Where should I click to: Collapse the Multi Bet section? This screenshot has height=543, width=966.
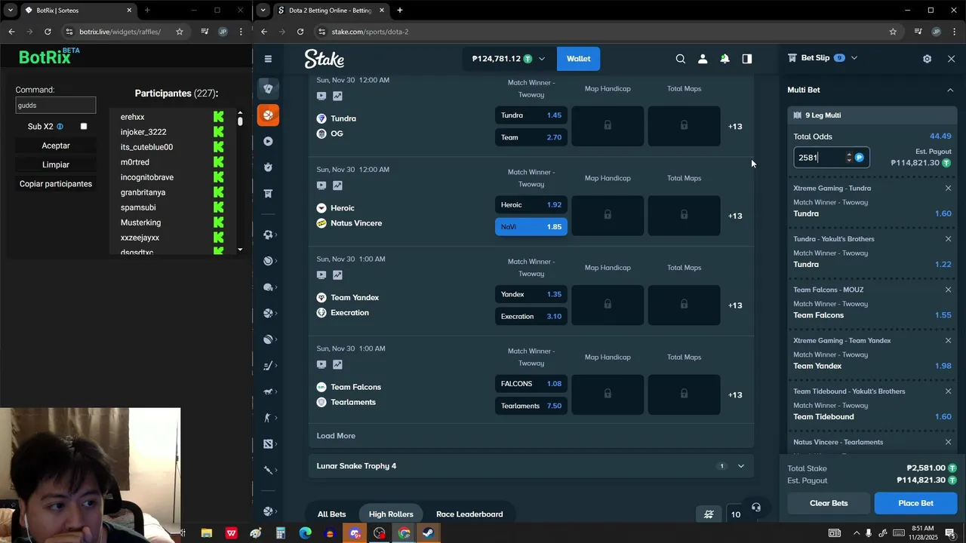(950, 90)
